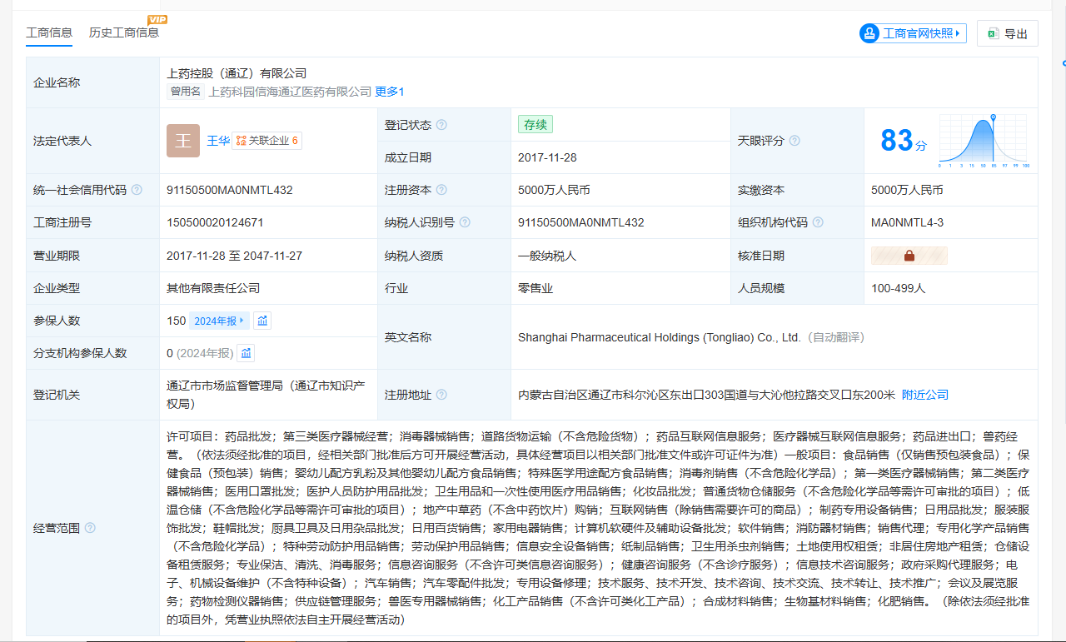Open trend chart icon for 参保人数

tap(262, 321)
